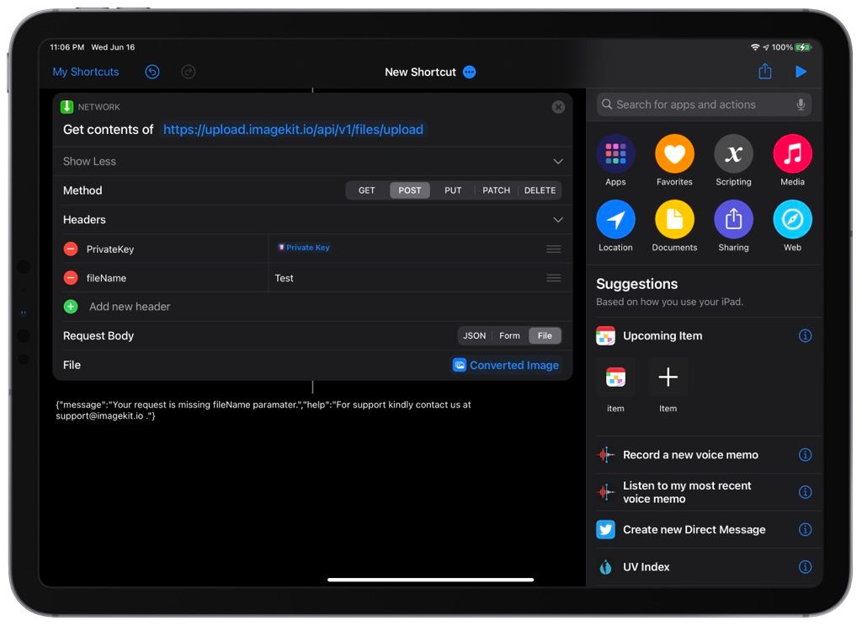Delete the fileName header
862x626 pixels.
click(x=71, y=278)
